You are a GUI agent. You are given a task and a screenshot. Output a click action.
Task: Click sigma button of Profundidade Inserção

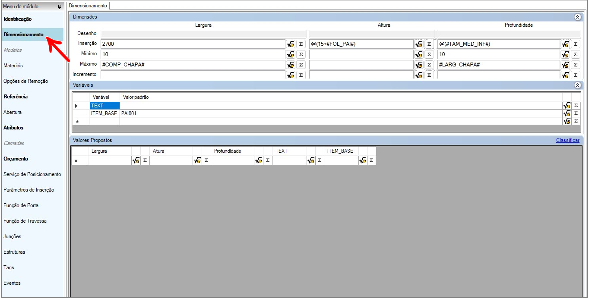pyautogui.click(x=576, y=44)
